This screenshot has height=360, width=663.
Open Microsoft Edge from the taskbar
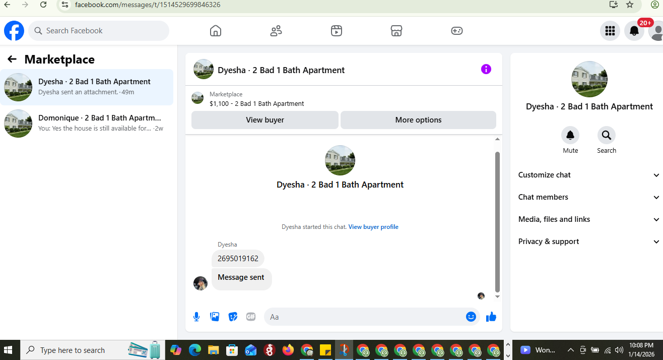click(195, 350)
